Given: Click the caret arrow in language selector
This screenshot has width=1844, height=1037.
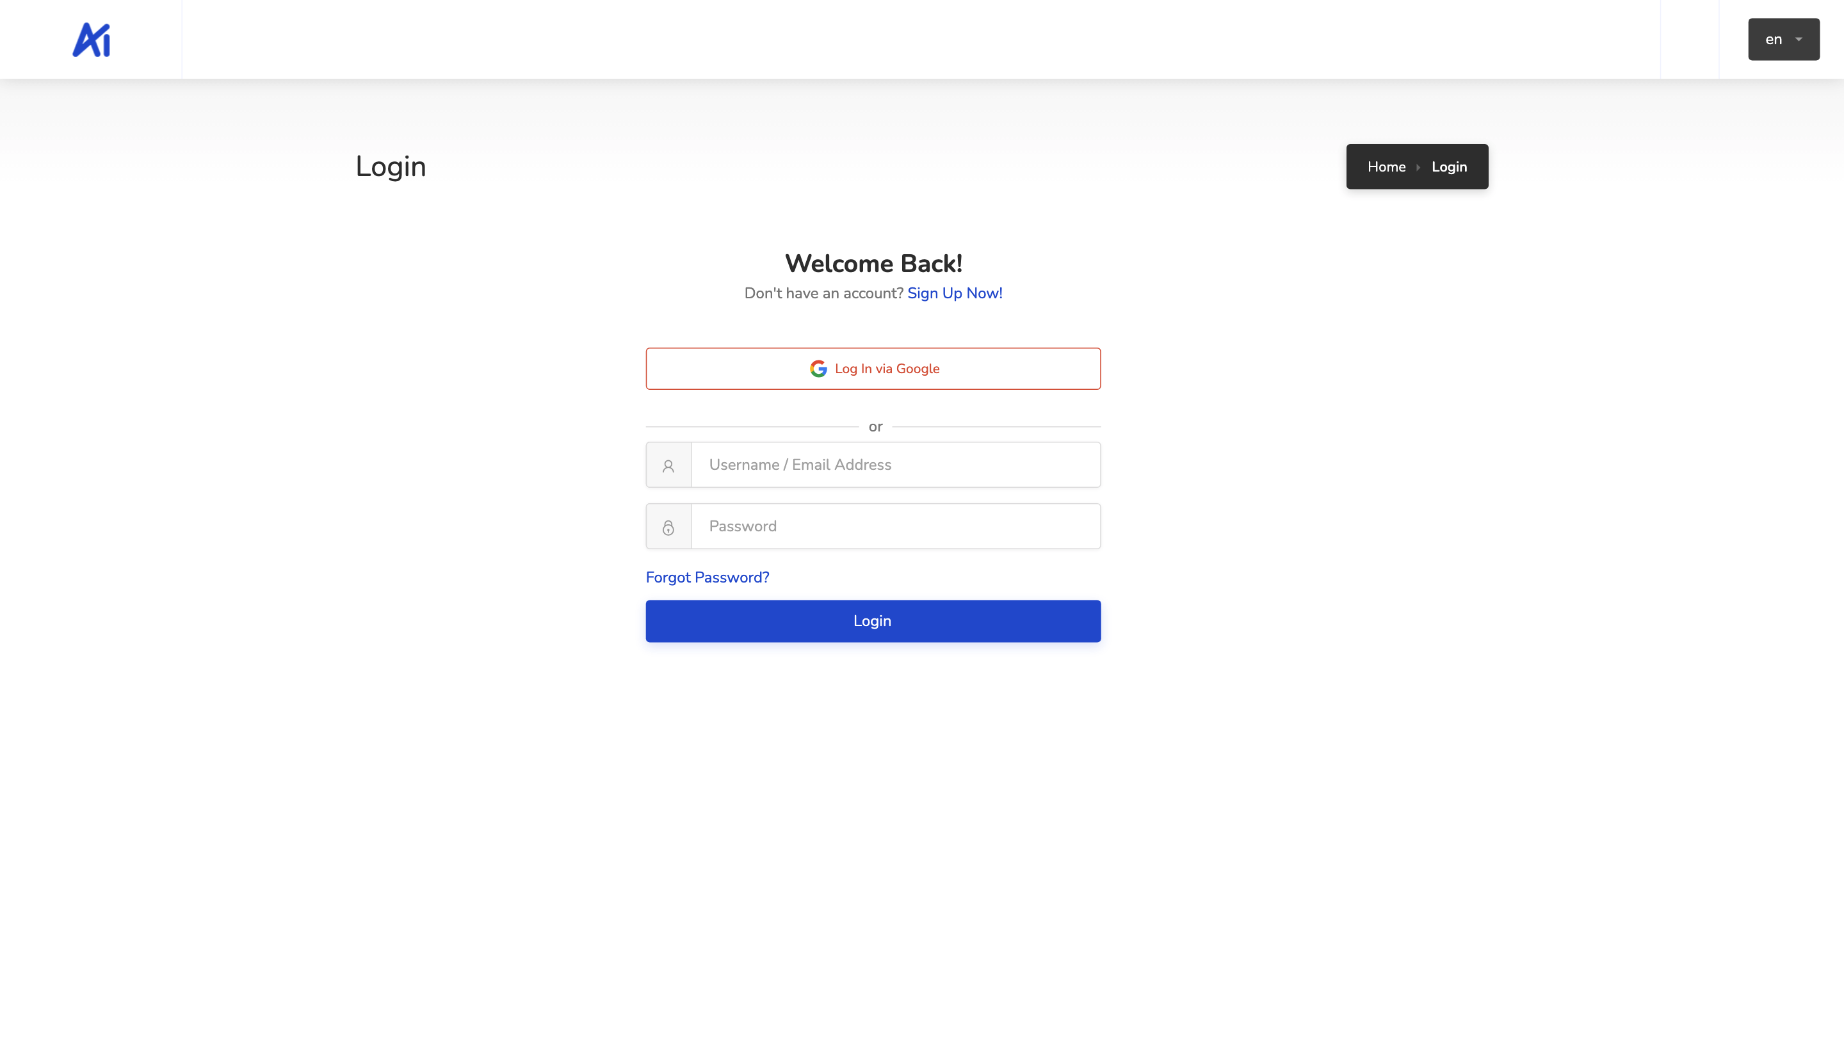Looking at the screenshot, I should 1799,39.
